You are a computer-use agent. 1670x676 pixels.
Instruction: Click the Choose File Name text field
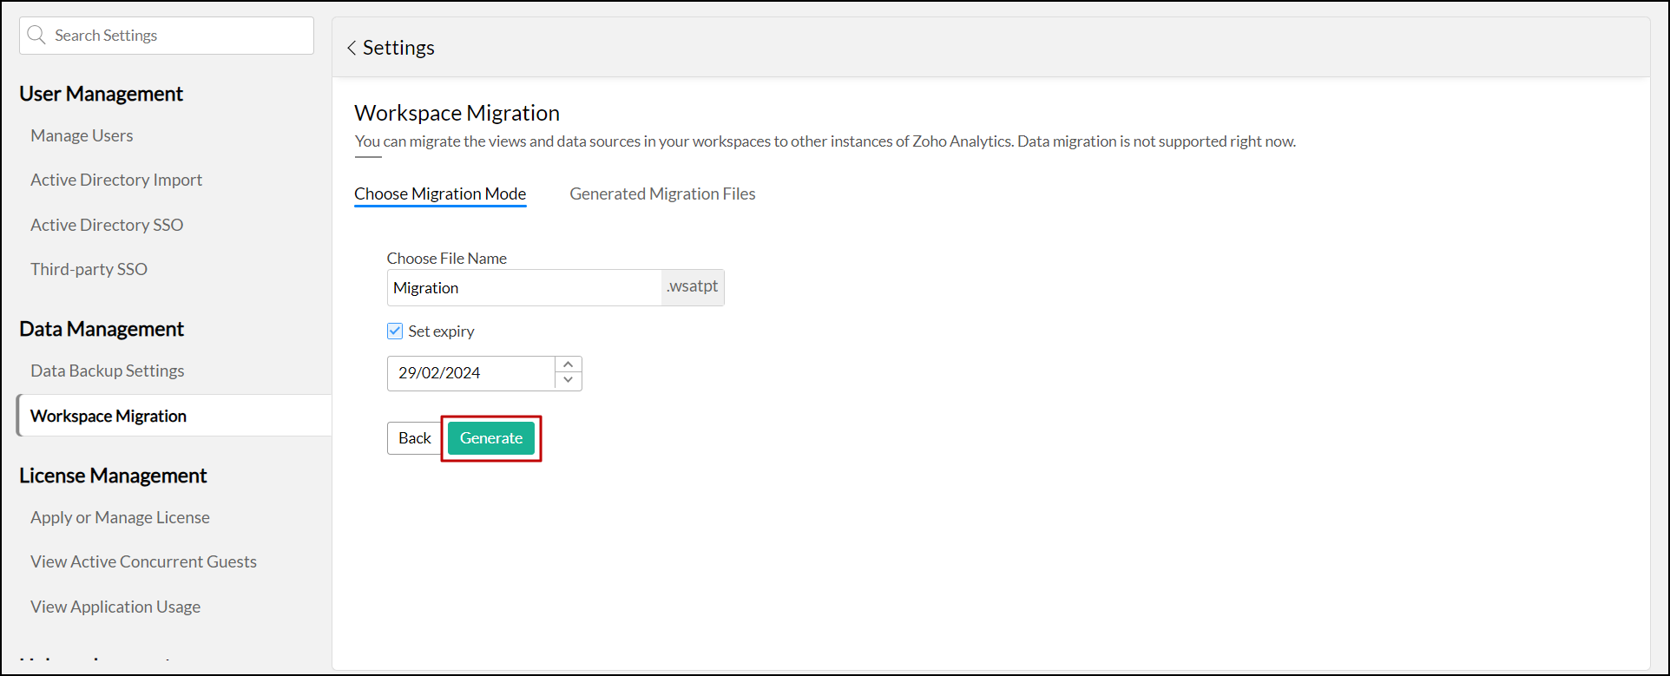point(523,288)
